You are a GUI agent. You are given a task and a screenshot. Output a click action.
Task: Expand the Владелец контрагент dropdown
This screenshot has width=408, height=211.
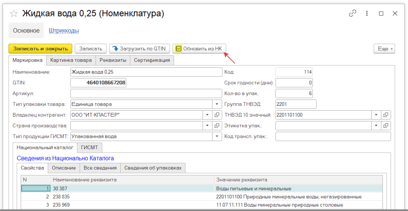coord(207,115)
